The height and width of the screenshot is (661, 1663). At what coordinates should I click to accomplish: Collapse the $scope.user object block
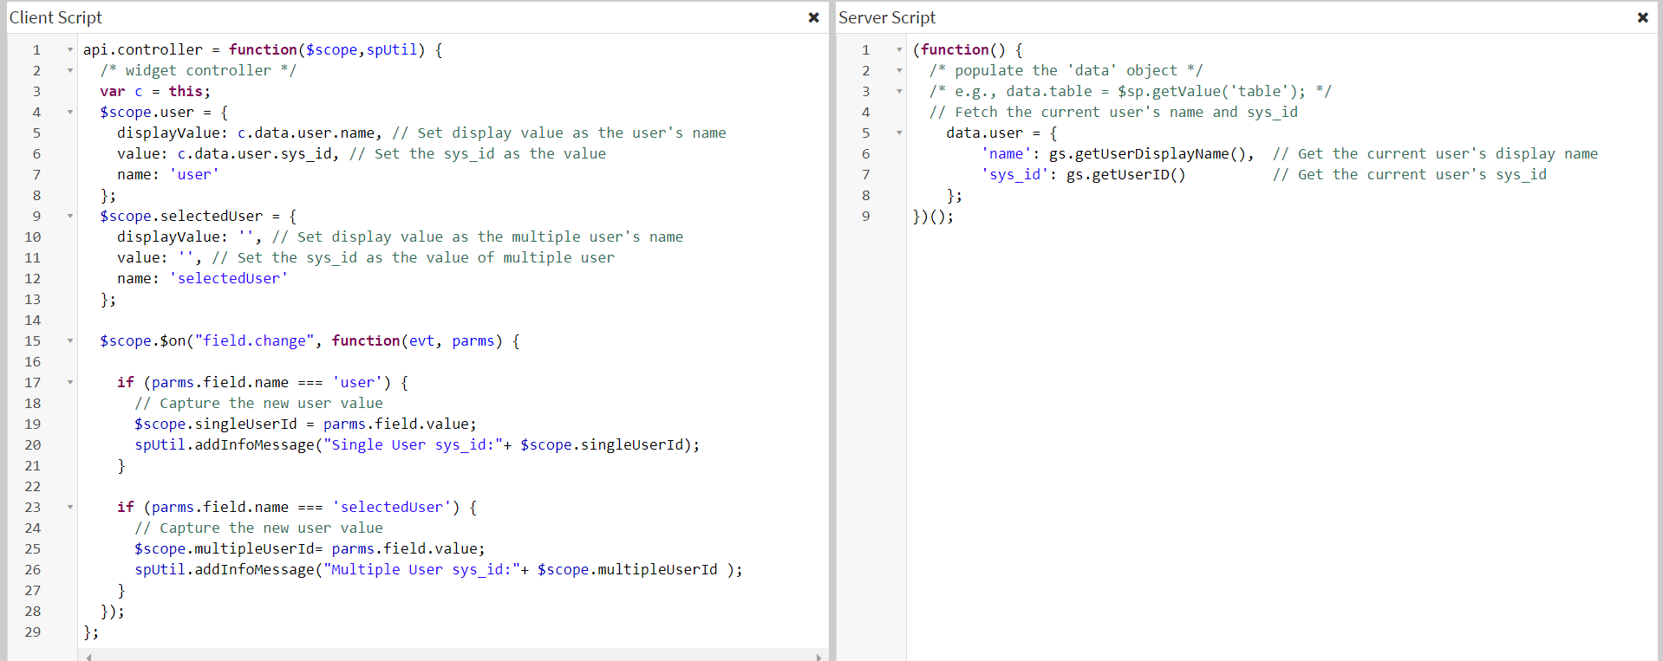point(70,113)
